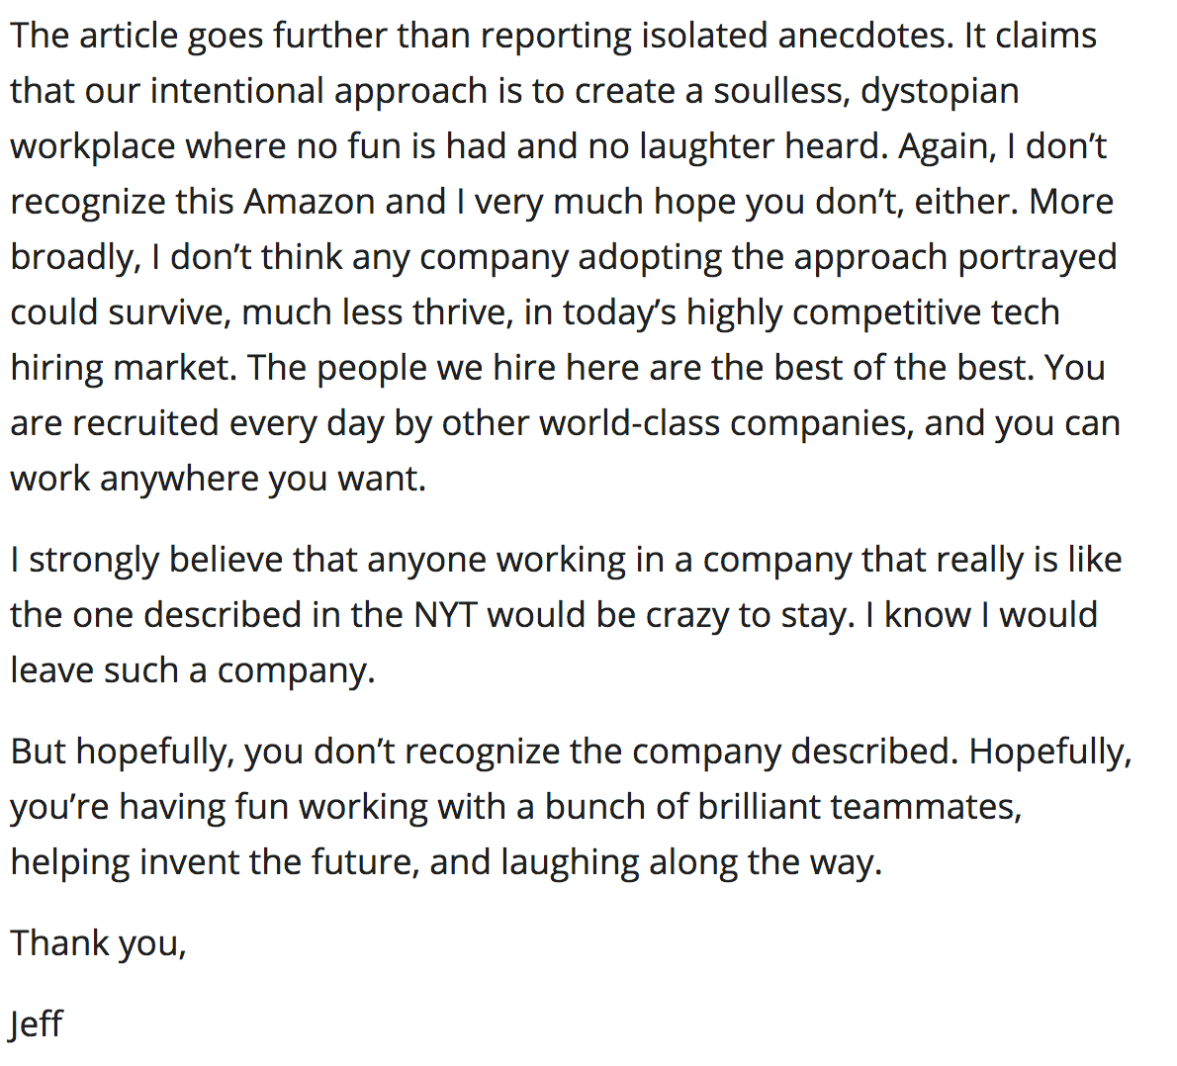The width and height of the screenshot is (1177, 1066).
Task: Click the phrase "leave such a company"
Action: 192,670
